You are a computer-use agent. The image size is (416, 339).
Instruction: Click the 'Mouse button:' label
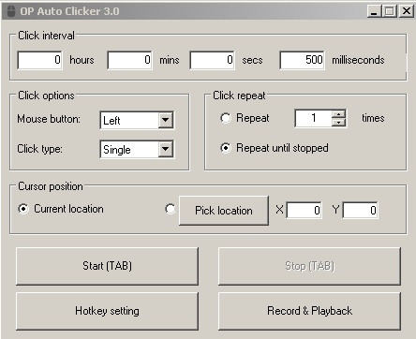coord(49,119)
